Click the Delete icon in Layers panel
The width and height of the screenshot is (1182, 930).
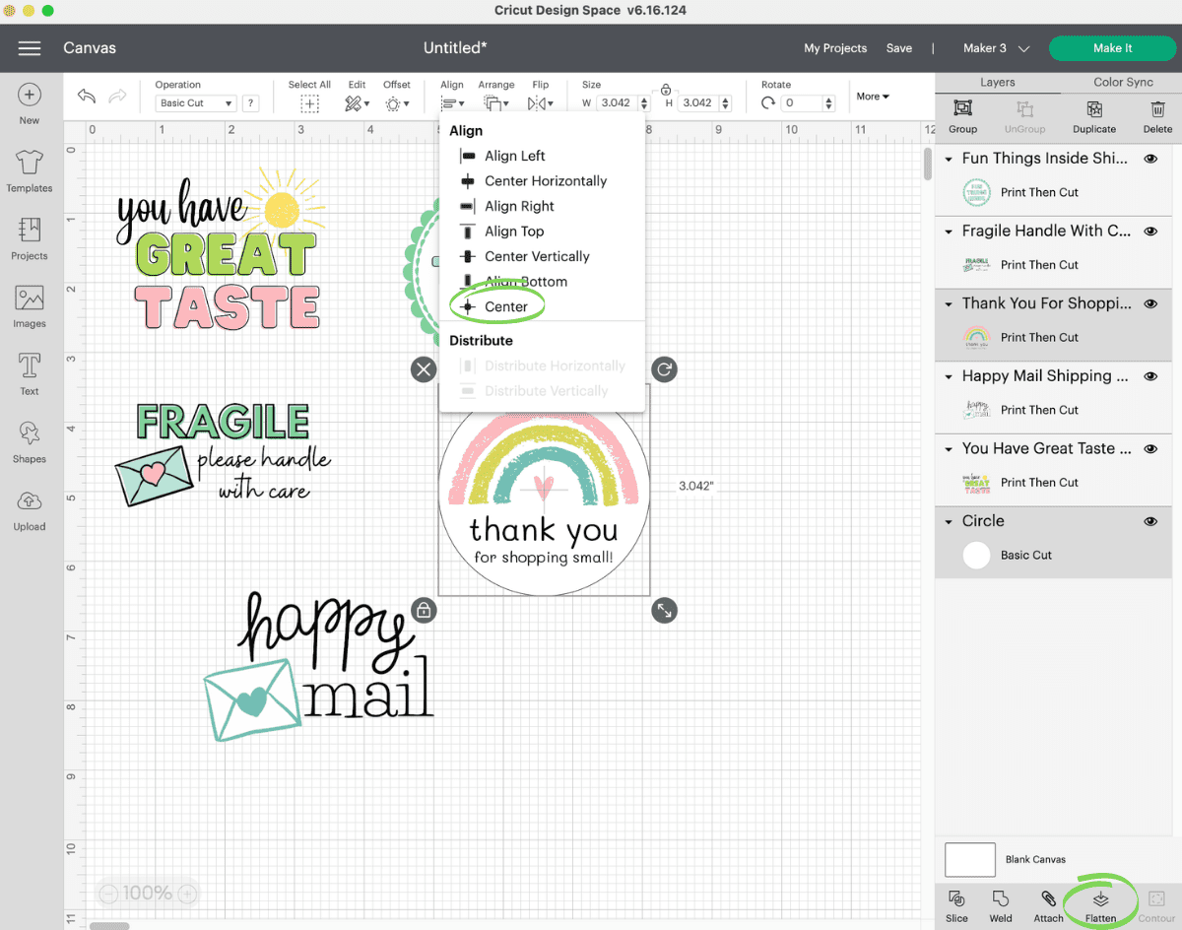click(1158, 108)
